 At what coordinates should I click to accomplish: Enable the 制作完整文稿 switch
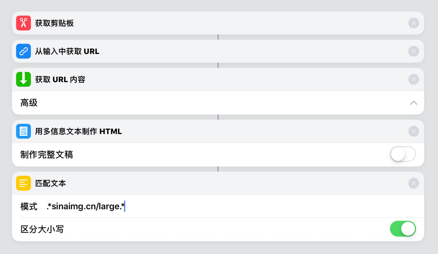403,154
